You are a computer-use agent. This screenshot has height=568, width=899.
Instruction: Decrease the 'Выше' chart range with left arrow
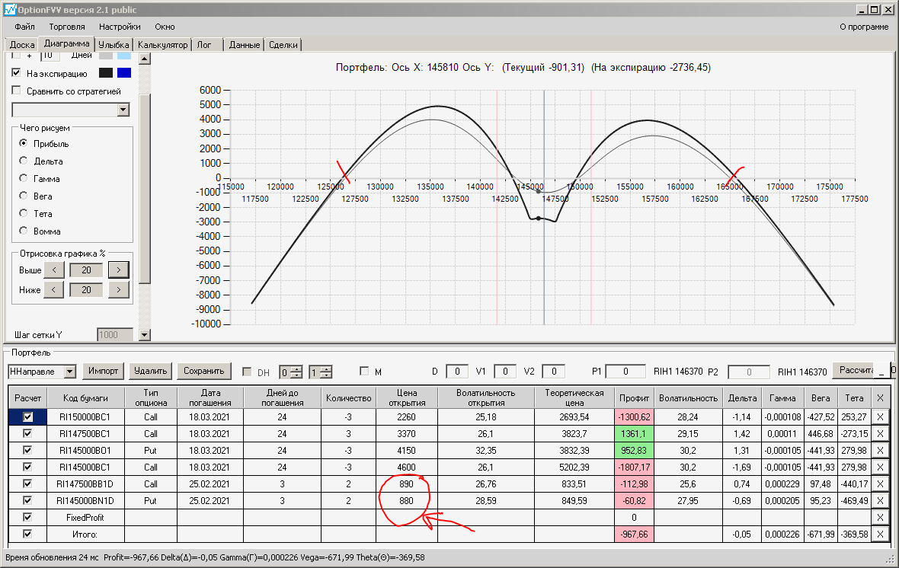tap(53, 270)
